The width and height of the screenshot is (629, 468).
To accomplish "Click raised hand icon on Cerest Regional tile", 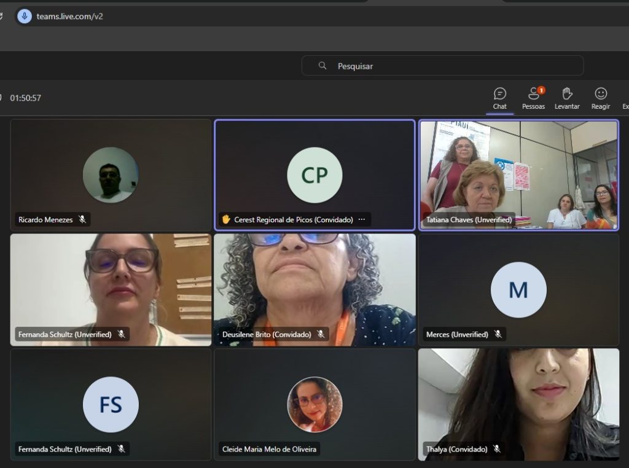I will (x=226, y=219).
